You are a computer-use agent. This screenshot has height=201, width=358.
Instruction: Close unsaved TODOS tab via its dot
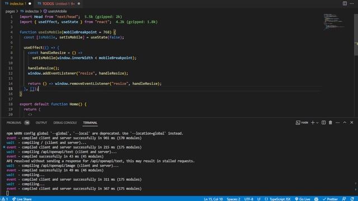(79, 4)
